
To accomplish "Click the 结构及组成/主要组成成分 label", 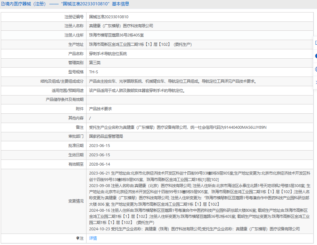I will (x=62, y=81).
